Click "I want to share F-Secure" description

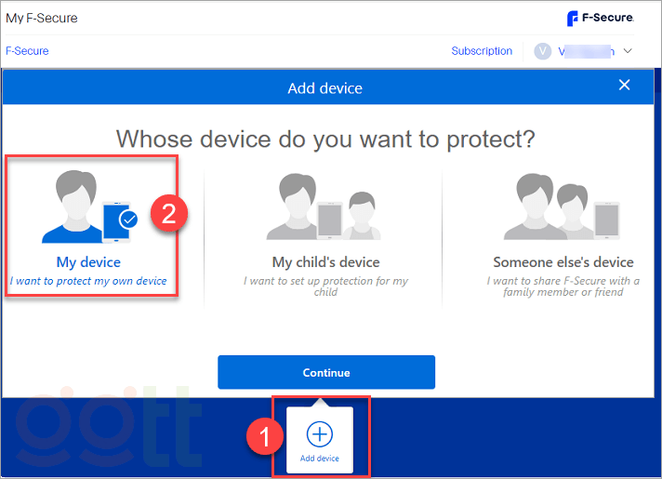tap(563, 286)
